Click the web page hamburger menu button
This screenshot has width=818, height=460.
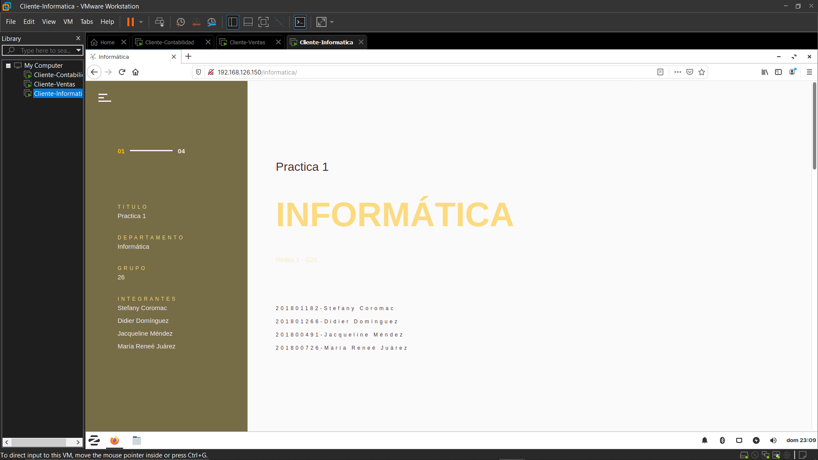(104, 98)
